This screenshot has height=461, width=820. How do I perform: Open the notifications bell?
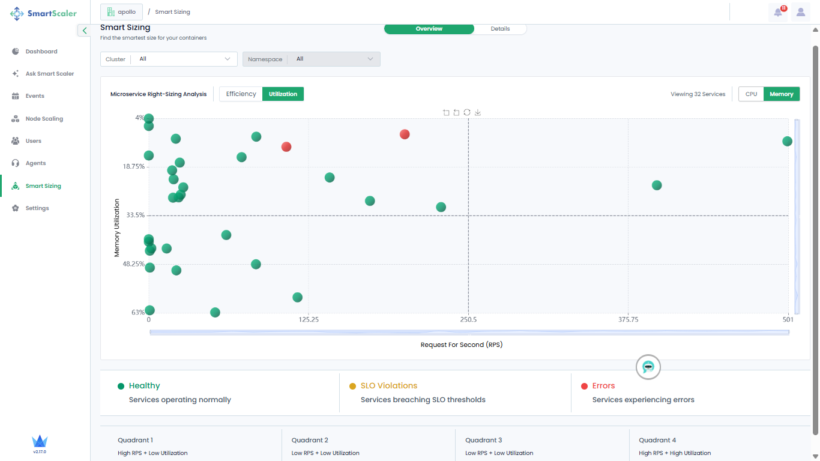[x=778, y=12]
